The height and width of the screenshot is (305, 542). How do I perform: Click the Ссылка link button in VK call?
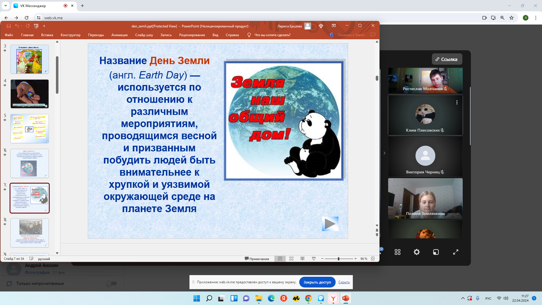point(447,59)
